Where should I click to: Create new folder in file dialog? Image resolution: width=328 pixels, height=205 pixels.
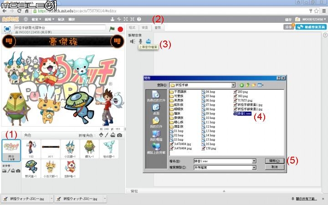click(254, 85)
